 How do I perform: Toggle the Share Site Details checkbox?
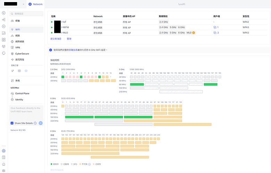point(12,123)
